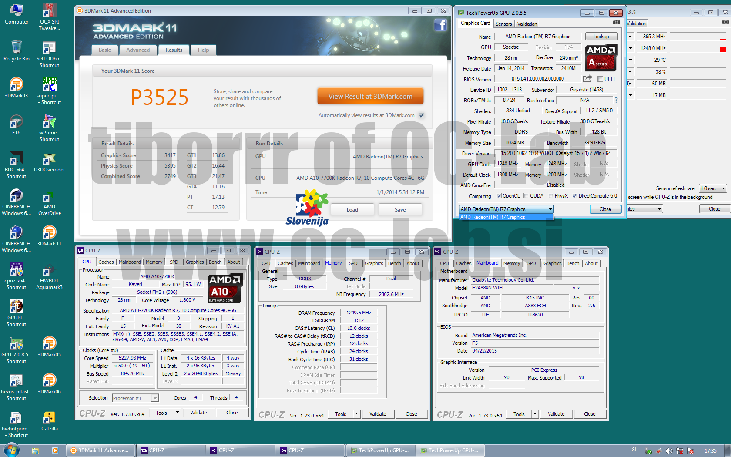
Task: Click the Core Speed value 5227.93 MHz
Action: pyautogui.click(x=132, y=358)
